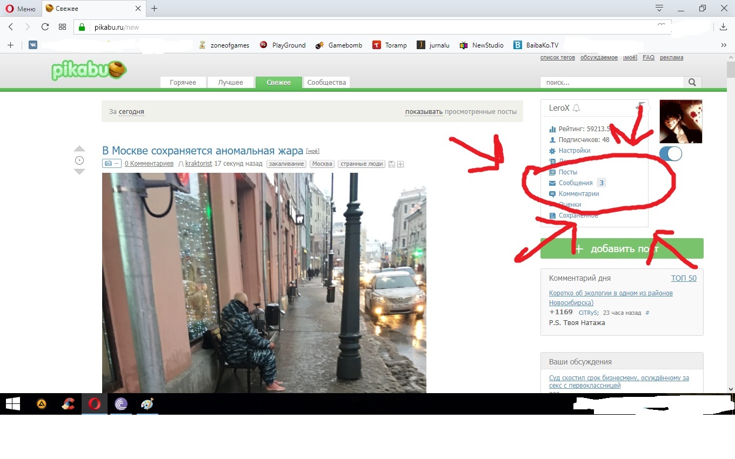Open the Opera icon in the taskbar

(x=95, y=404)
